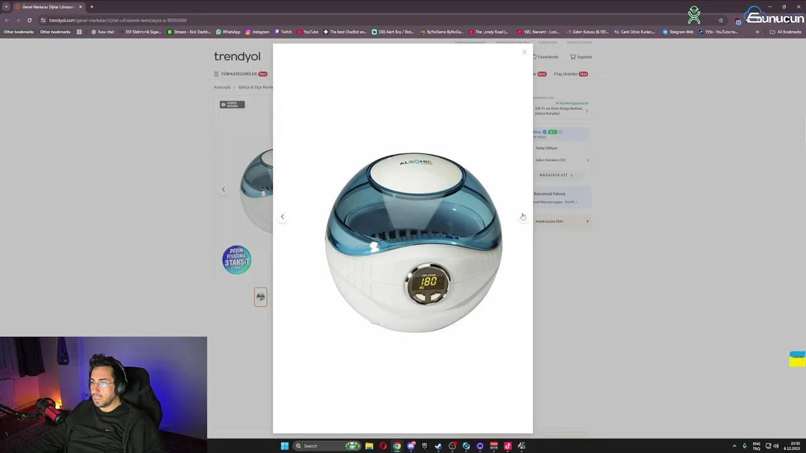
Task: Open Epic Games launcher from taskbar
Action: (x=424, y=446)
